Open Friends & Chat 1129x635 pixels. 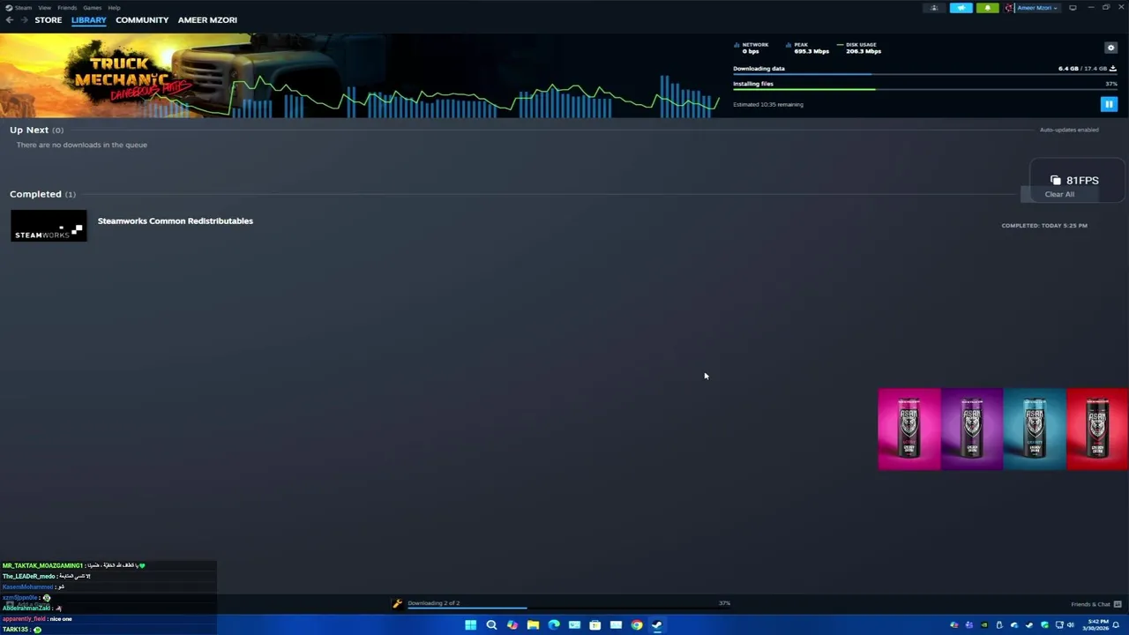coord(1095,604)
